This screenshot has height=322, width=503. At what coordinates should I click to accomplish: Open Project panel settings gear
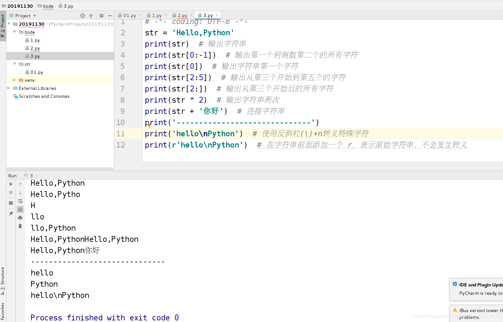102,15
